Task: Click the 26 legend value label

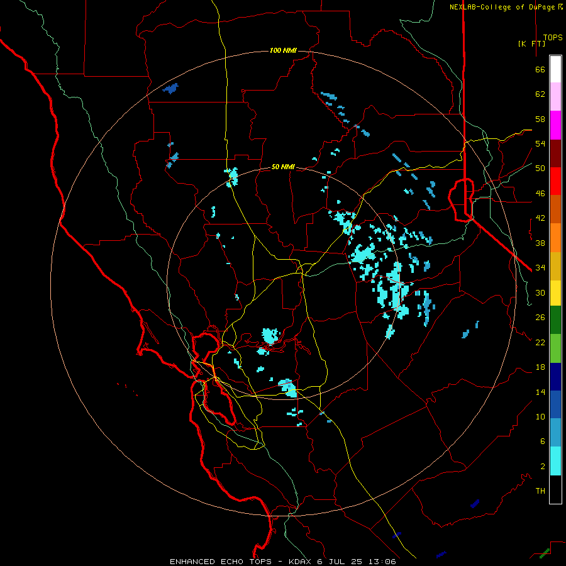Action: click(540, 318)
